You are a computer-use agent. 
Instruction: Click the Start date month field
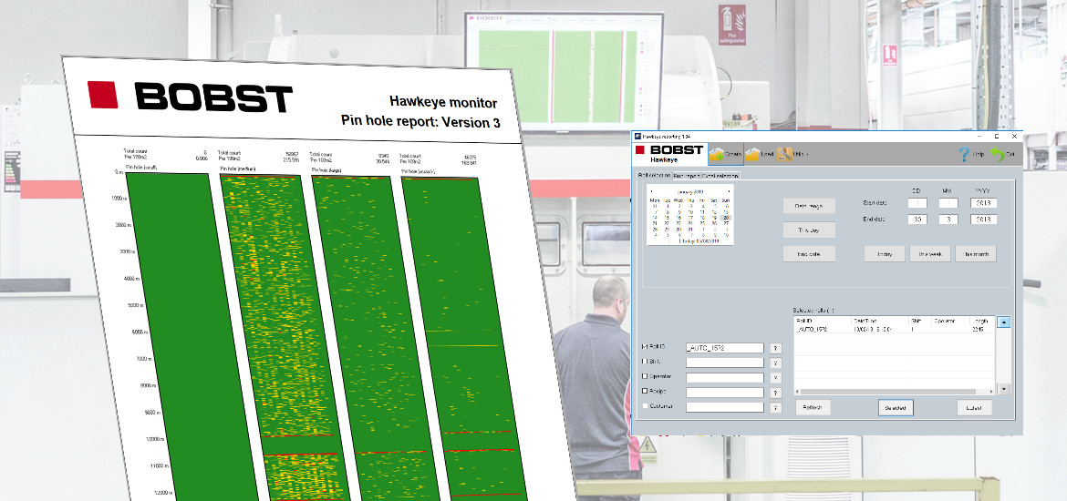(948, 203)
